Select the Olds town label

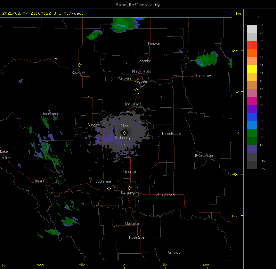(124, 126)
